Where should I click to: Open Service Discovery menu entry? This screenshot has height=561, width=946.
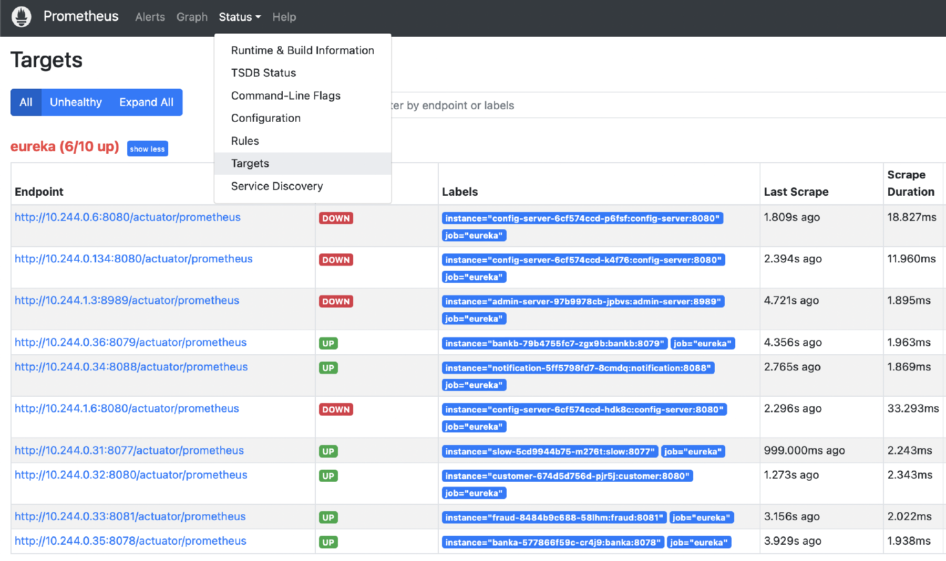(x=303, y=186)
